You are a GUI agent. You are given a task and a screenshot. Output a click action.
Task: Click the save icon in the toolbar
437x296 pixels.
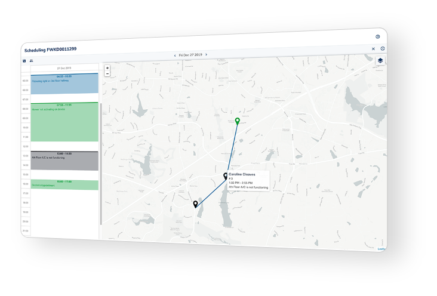tap(24, 61)
